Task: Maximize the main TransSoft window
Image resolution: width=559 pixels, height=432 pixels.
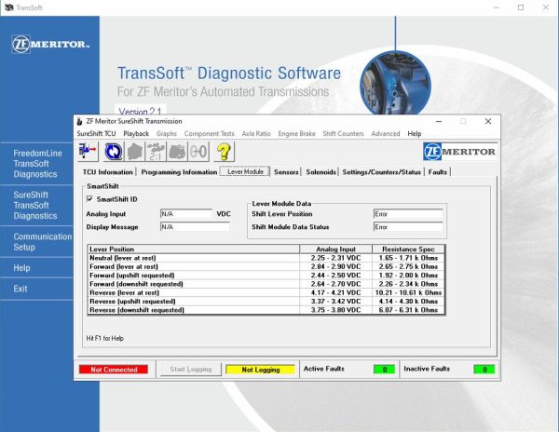Action: [x=521, y=7]
